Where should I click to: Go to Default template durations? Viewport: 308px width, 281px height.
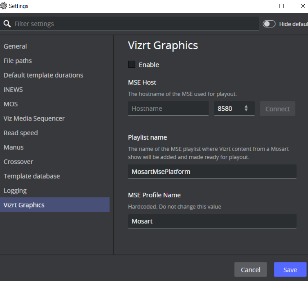pyautogui.click(x=43, y=75)
